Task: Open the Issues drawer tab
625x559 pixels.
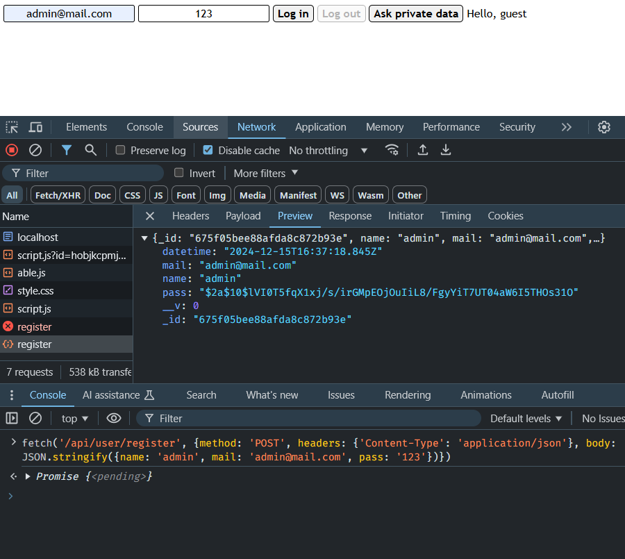Action: click(x=341, y=395)
